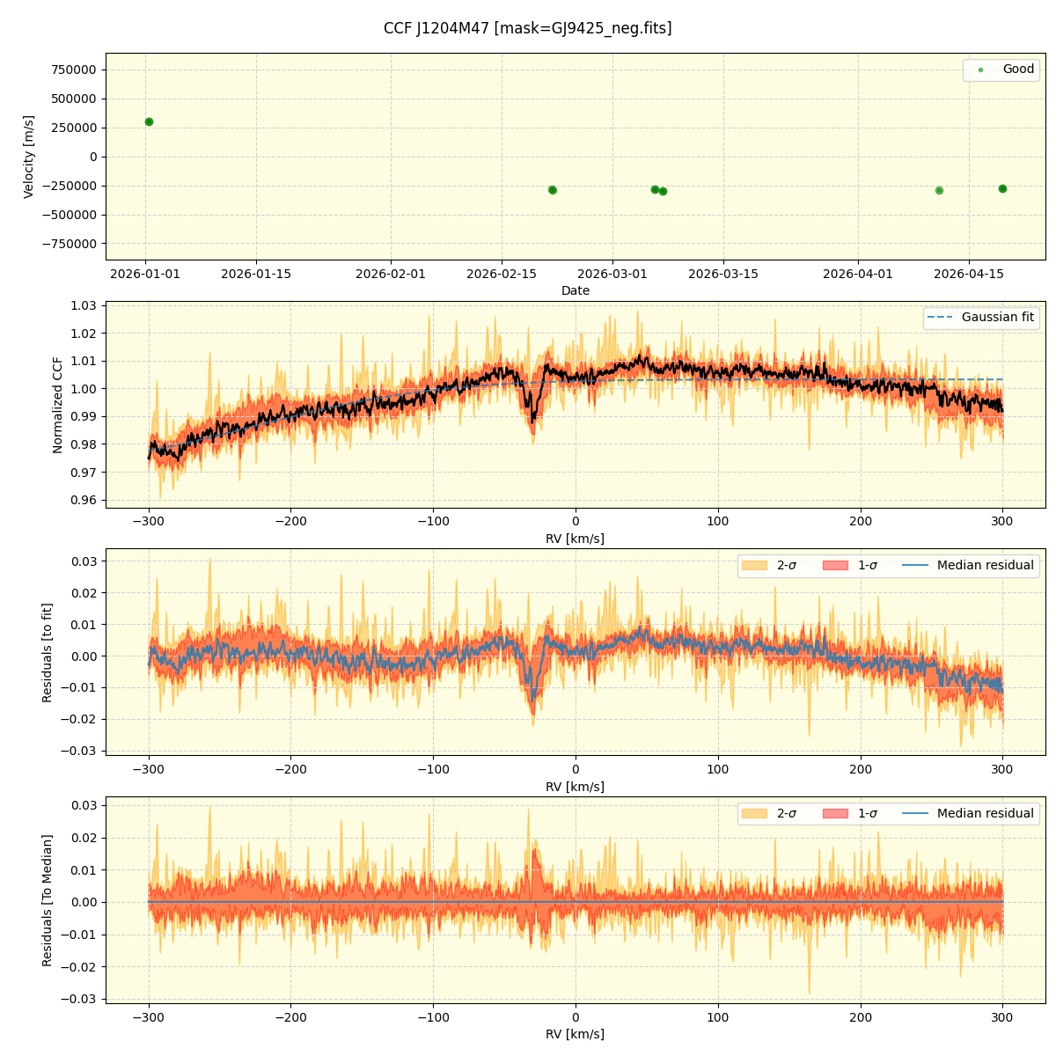Screen dimensions: 1056x1056
Task: Click 2-σ swatch in residuals-to-median legend
Action: (x=754, y=813)
